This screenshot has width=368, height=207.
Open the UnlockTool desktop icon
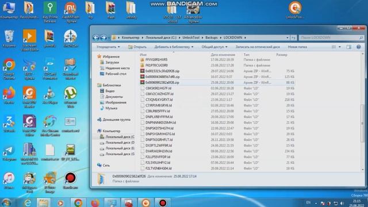tap(295, 10)
